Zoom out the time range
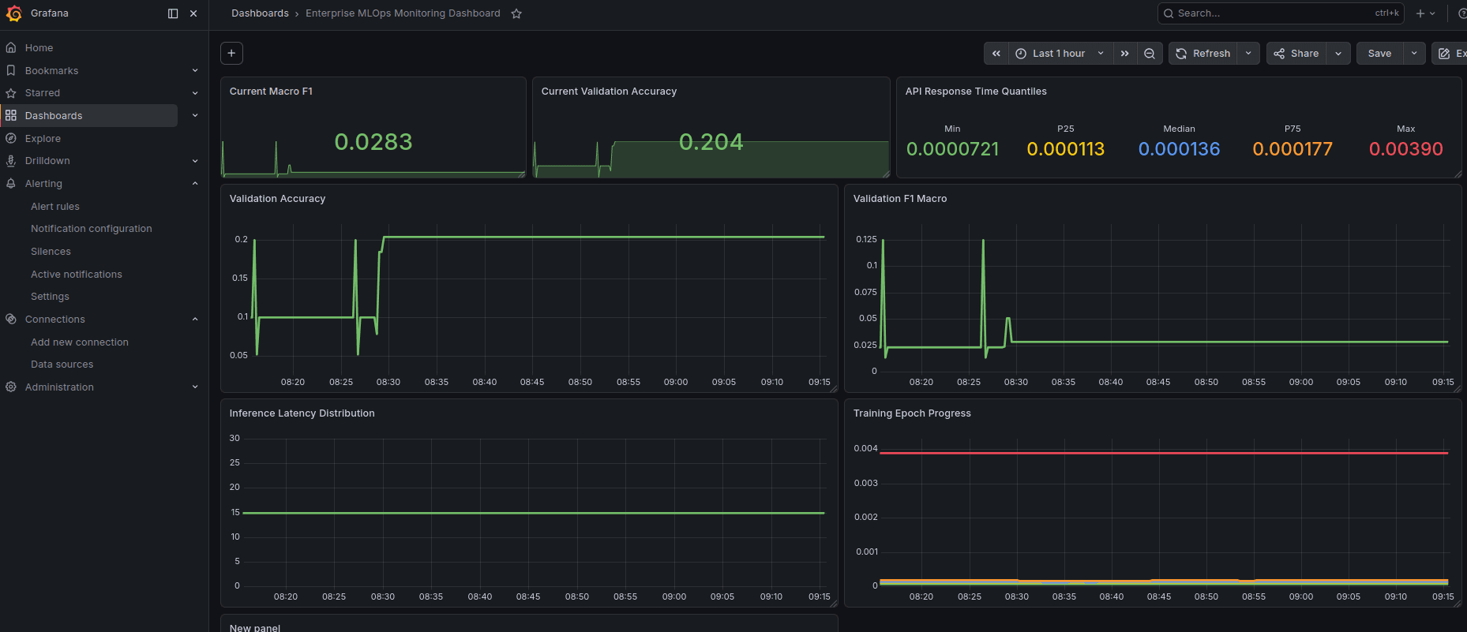1467x632 pixels. click(x=1150, y=54)
